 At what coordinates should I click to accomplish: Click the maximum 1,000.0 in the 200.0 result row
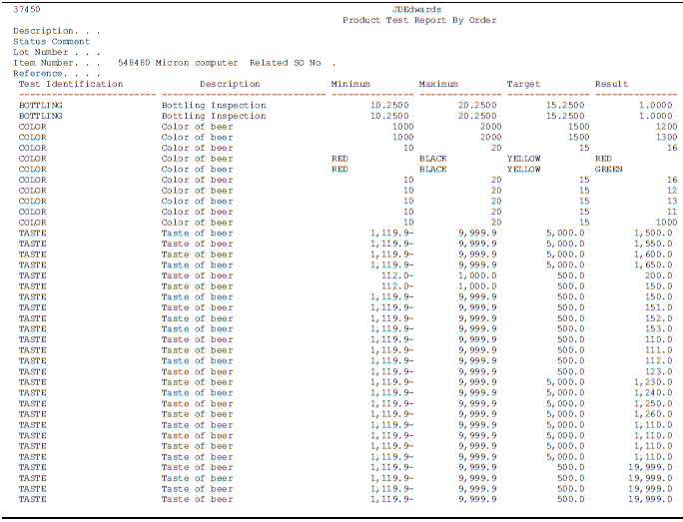(477, 276)
